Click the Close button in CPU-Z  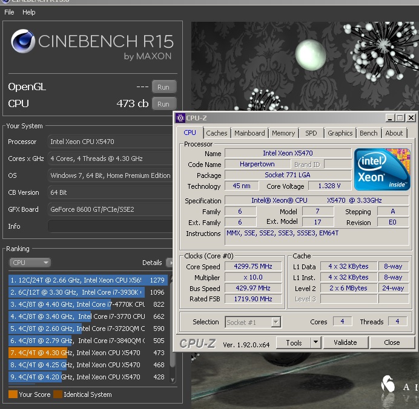click(x=392, y=342)
